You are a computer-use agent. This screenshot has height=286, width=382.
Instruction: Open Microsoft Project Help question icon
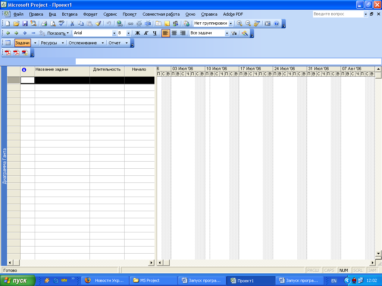click(276, 23)
